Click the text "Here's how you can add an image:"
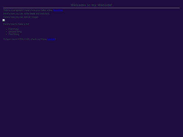The width and height of the screenshot is (183, 137). pos(21,17)
